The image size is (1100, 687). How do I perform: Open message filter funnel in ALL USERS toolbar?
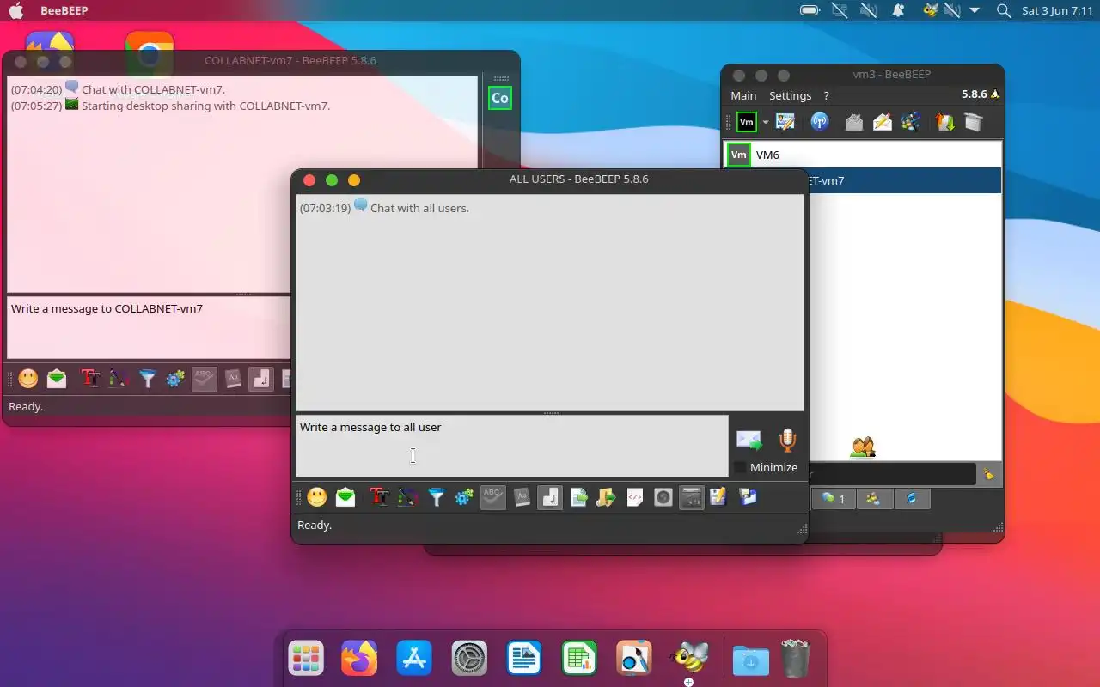click(x=437, y=497)
